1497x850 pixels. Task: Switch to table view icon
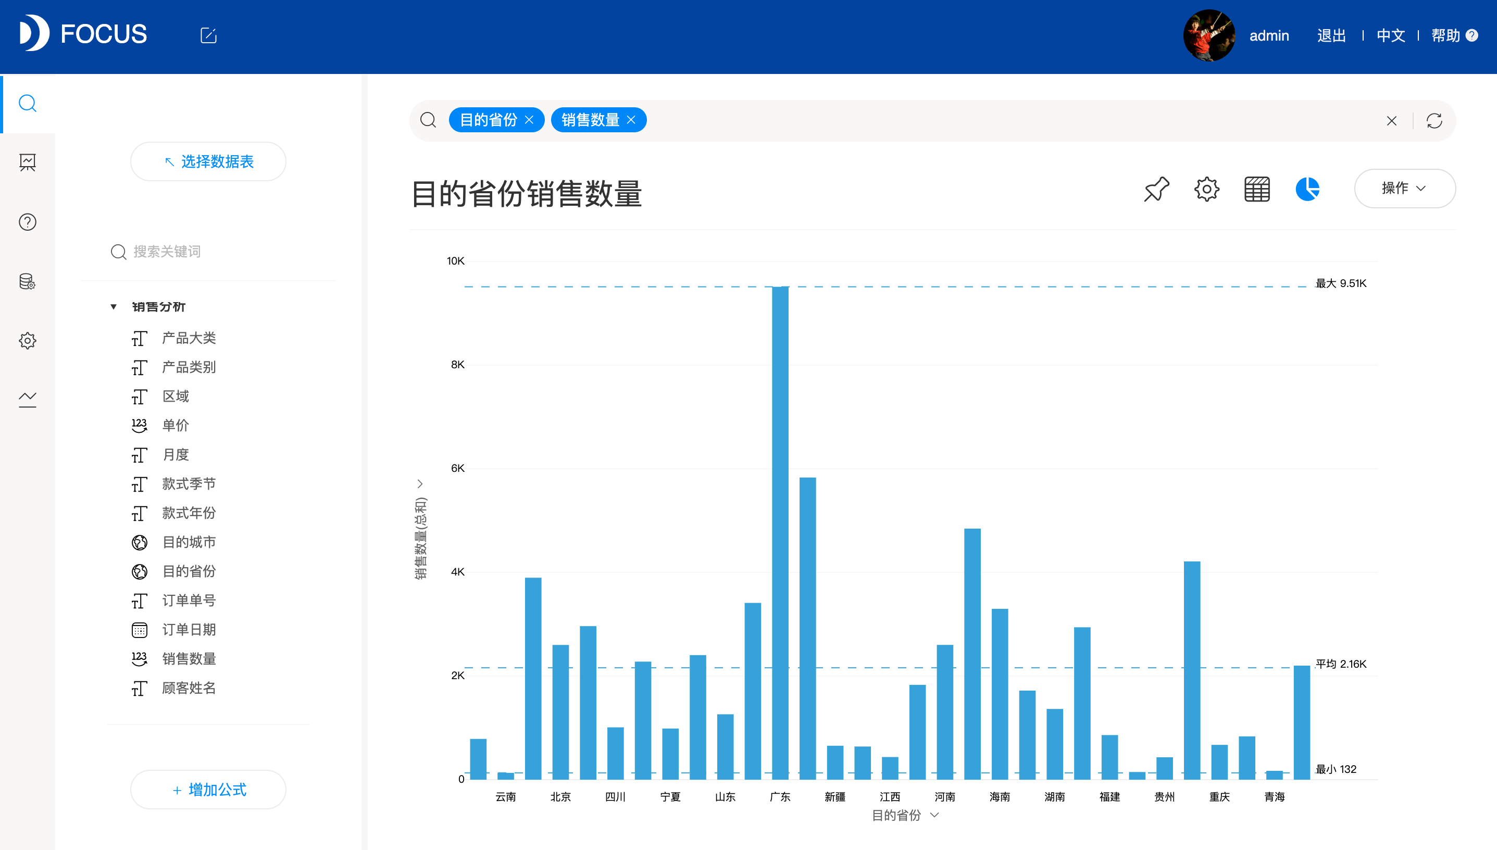pos(1256,189)
